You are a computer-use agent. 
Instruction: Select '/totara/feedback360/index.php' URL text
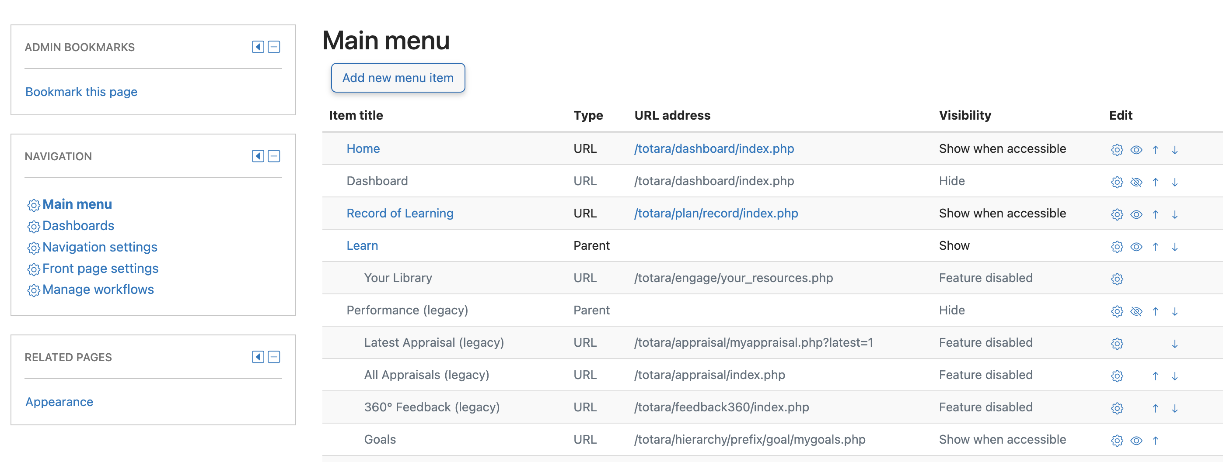tap(722, 407)
